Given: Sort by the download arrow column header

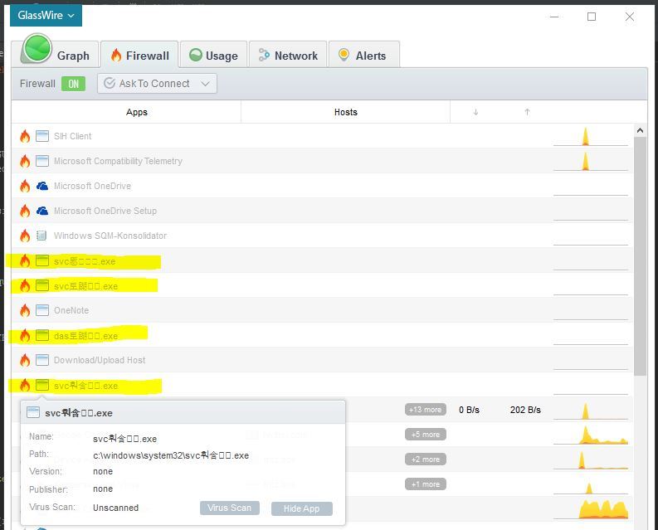Looking at the screenshot, I should point(475,112).
